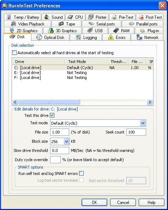Screen dimensions: 168x210
Task: Enable automatic selection of all hard drives
Action: [x=14, y=53]
